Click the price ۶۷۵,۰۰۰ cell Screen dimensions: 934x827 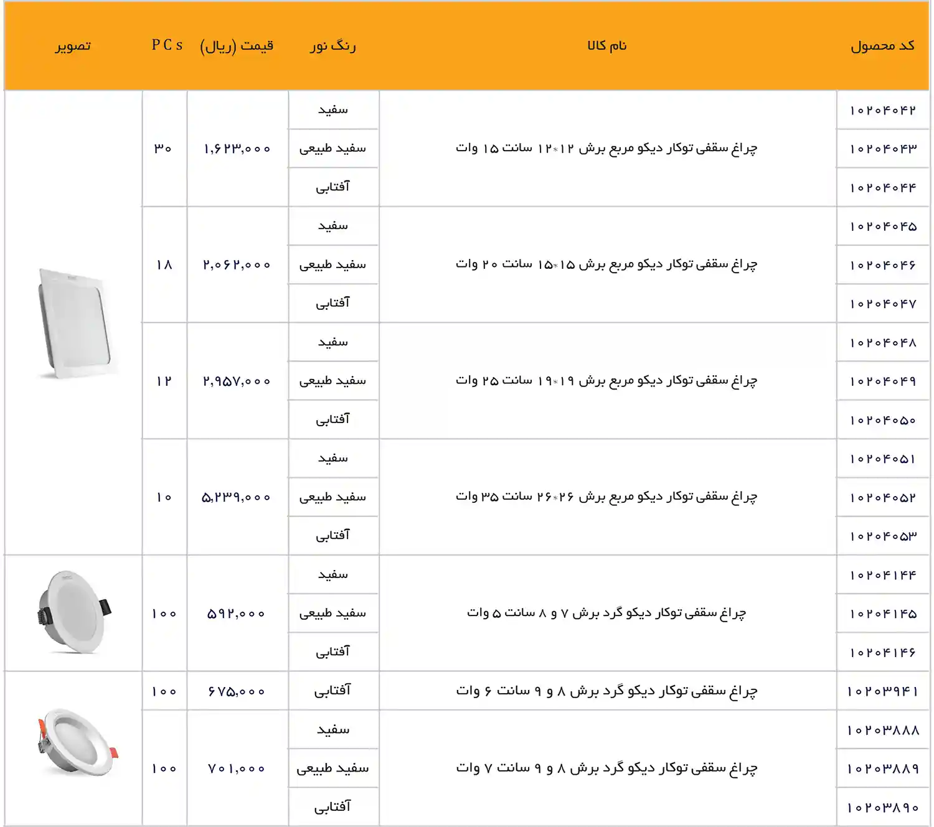237,690
